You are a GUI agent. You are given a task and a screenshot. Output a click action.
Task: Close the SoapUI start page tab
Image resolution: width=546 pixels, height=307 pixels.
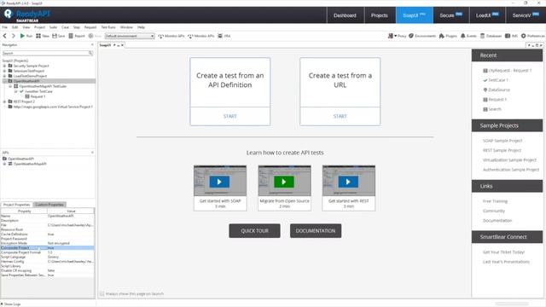click(x=122, y=45)
